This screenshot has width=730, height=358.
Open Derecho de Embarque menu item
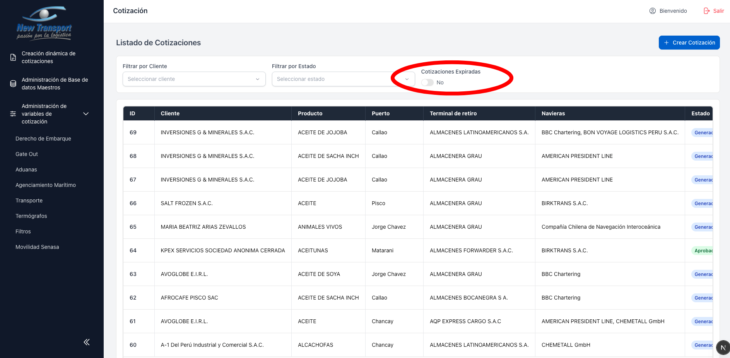pyautogui.click(x=43, y=139)
